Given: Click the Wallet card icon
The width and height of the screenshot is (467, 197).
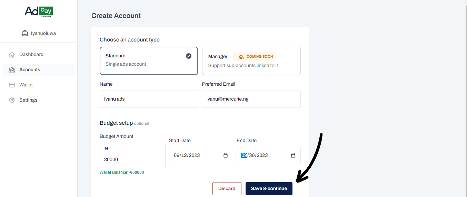Looking at the screenshot, I should (12, 85).
